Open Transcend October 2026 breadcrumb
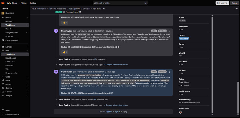Image resolution: width=240 pixels, height=118 pixels. (x=57, y=9)
